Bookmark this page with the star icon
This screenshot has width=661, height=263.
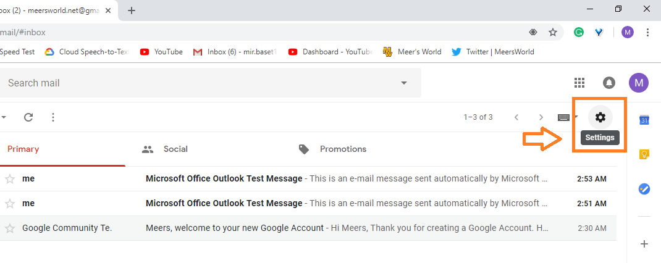coord(553,32)
